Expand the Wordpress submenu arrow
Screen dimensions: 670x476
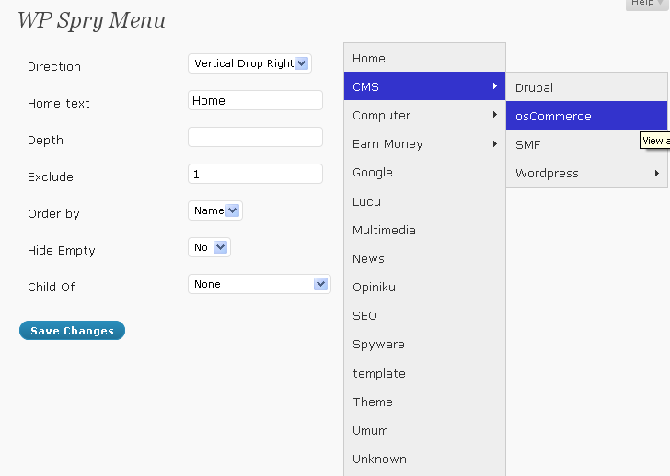click(x=657, y=173)
